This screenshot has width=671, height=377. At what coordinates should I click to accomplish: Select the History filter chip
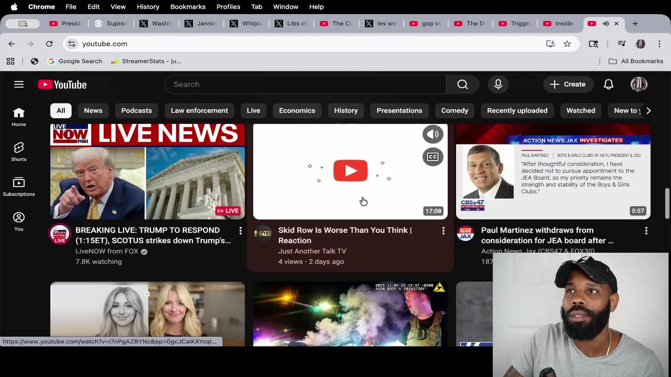click(346, 110)
